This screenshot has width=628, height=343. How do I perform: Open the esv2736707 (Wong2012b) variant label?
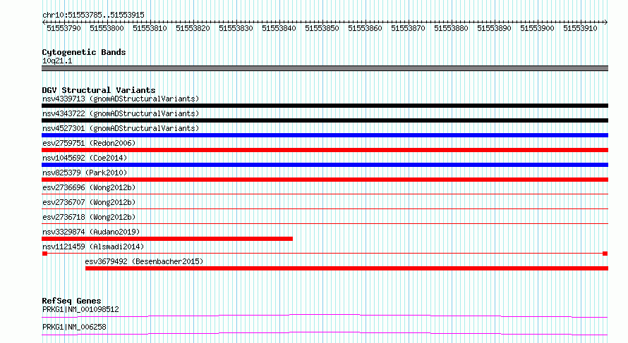click(89, 202)
